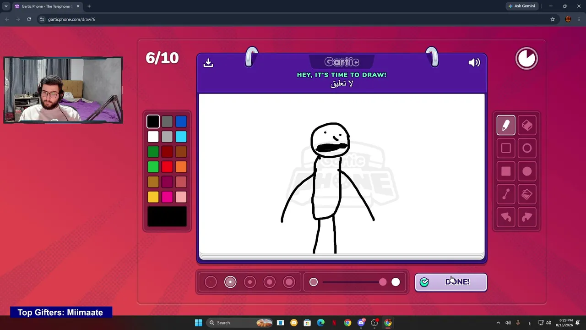
Task: Select the straight line tool
Action: pyautogui.click(x=506, y=194)
